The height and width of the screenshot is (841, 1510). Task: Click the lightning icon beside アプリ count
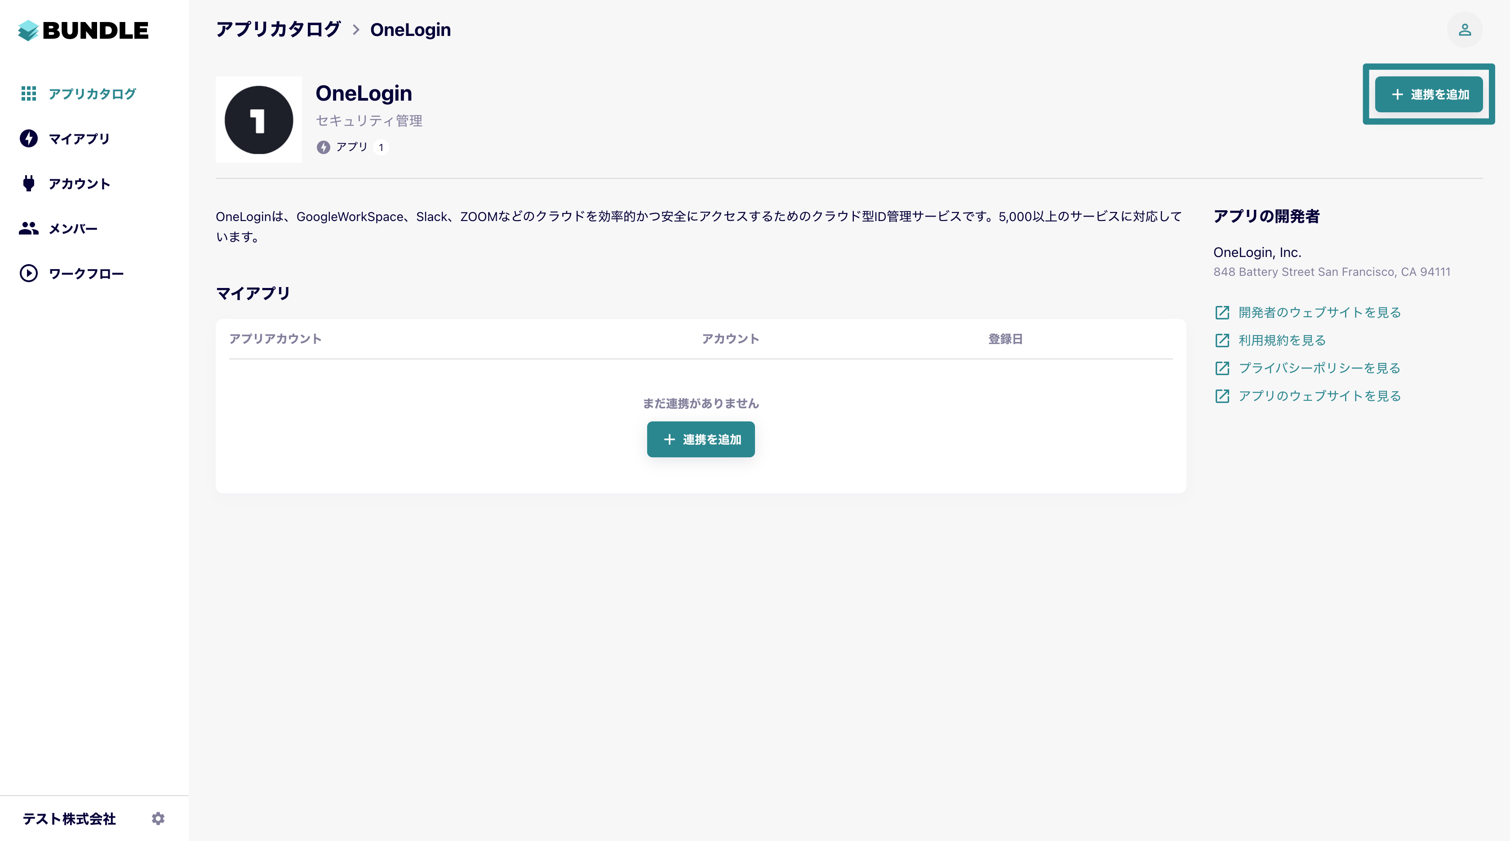[x=324, y=147]
